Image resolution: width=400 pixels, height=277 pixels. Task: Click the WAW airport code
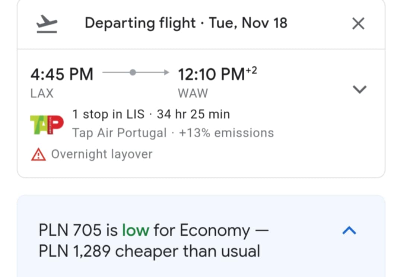tap(193, 93)
